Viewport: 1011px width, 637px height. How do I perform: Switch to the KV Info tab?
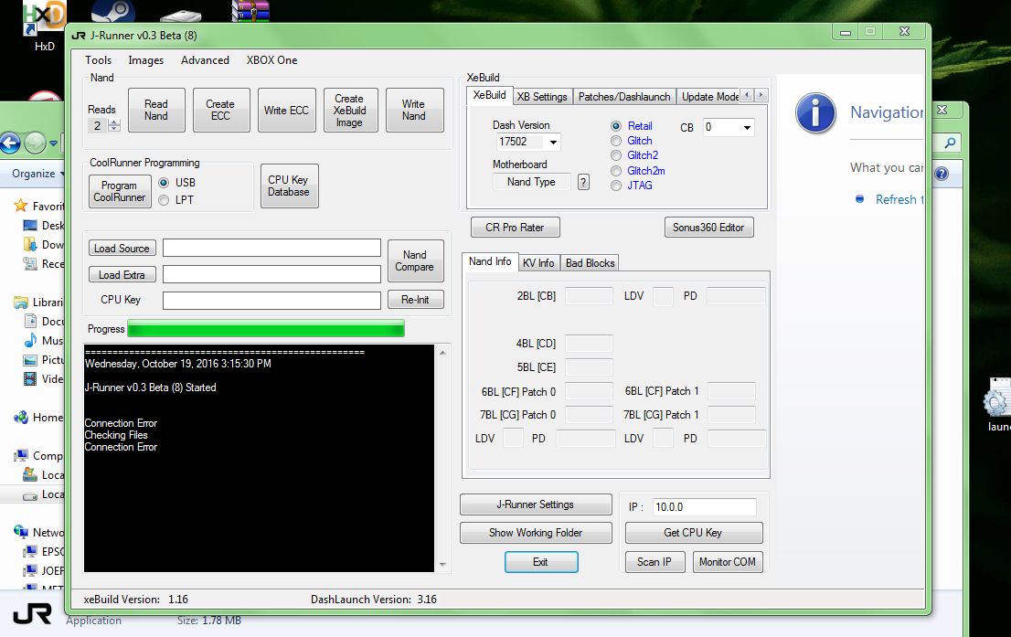click(538, 263)
